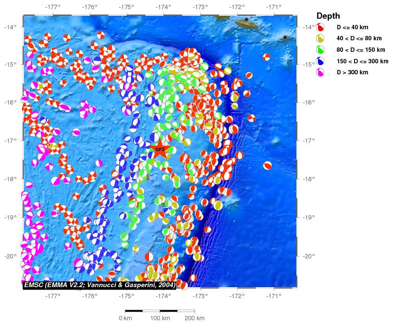Select the lone red beach ball near -171.2°, -14.8°
This screenshot has width=393, height=325.
coord(266,57)
